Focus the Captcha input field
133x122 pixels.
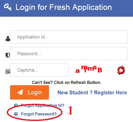[39, 70]
